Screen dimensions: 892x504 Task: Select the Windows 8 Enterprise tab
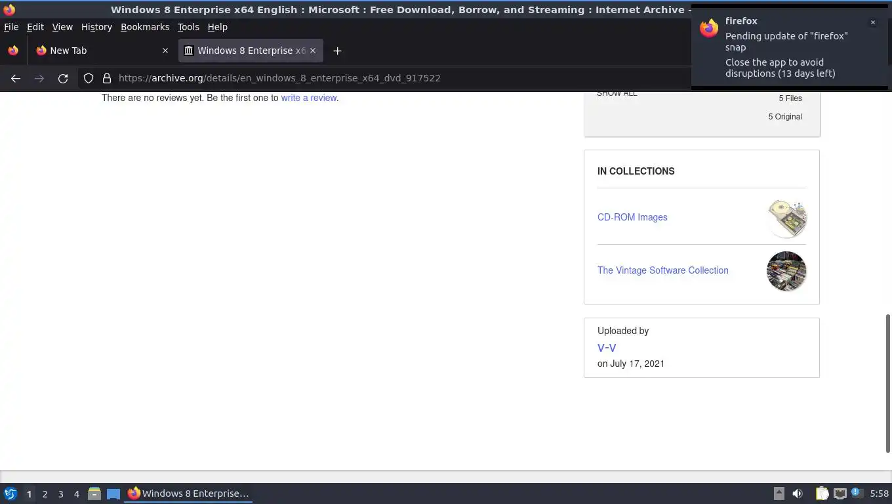click(x=250, y=51)
